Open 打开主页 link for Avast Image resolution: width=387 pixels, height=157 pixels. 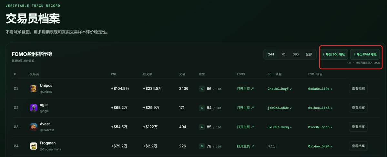tap(245, 127)
